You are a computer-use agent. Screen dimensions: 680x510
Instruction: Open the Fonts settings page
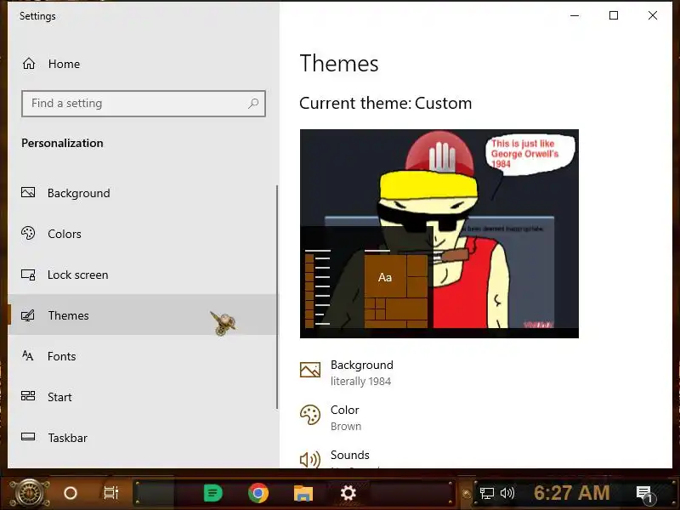click(x=143, y=356)
